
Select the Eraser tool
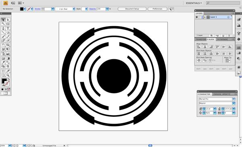[x=8, y=40]
